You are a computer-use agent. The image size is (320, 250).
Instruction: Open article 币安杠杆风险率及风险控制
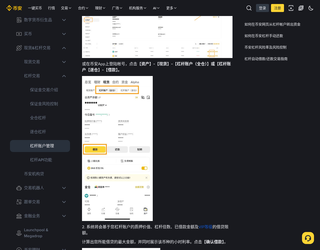click(265, 47)
